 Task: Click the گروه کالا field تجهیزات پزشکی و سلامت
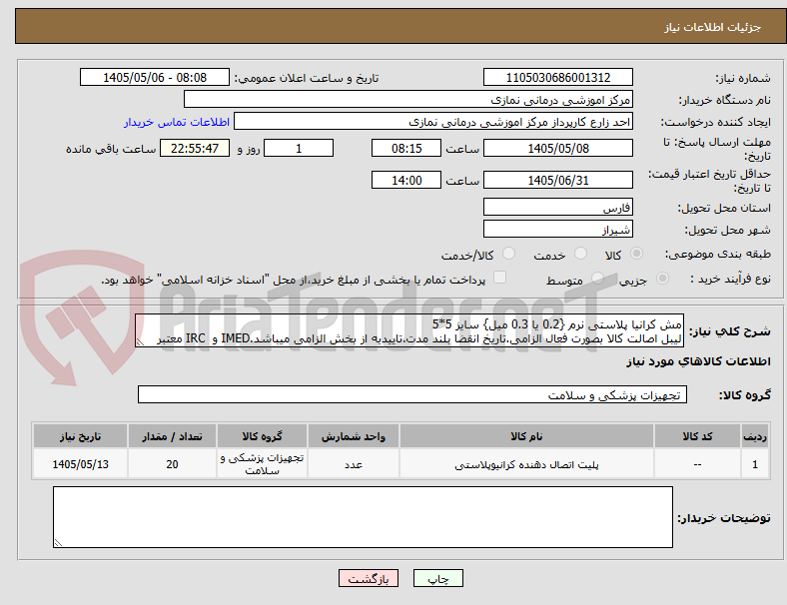412,394
